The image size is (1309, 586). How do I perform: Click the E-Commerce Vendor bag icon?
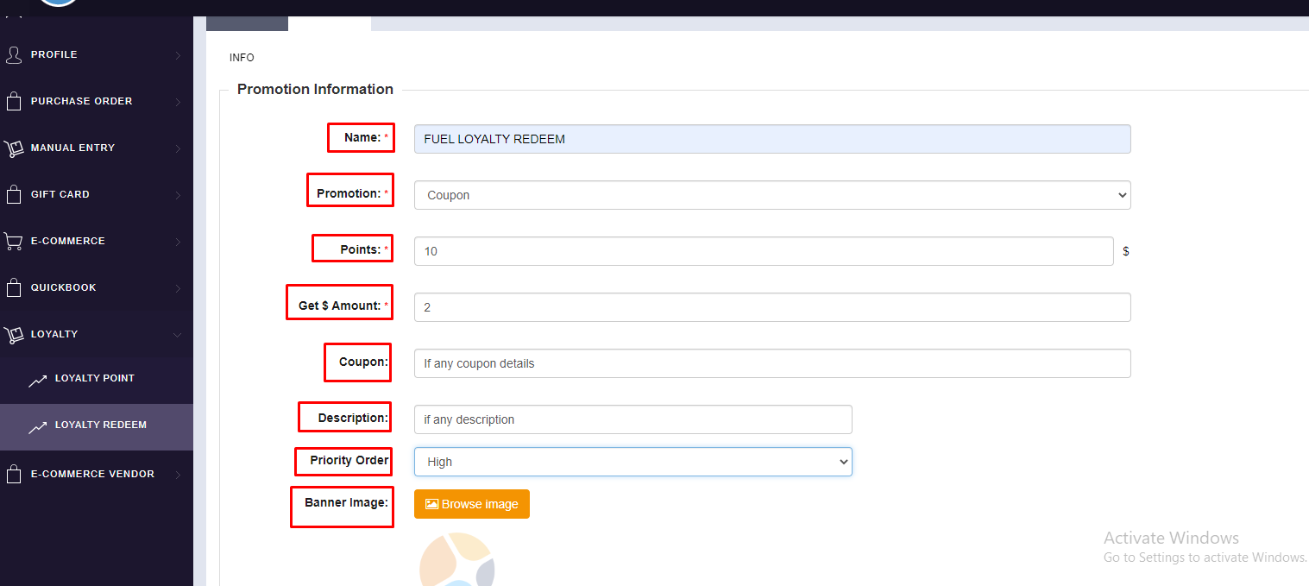point(13,475)
